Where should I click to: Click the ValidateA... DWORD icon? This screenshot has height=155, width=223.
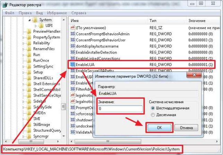tap(72, 132)
